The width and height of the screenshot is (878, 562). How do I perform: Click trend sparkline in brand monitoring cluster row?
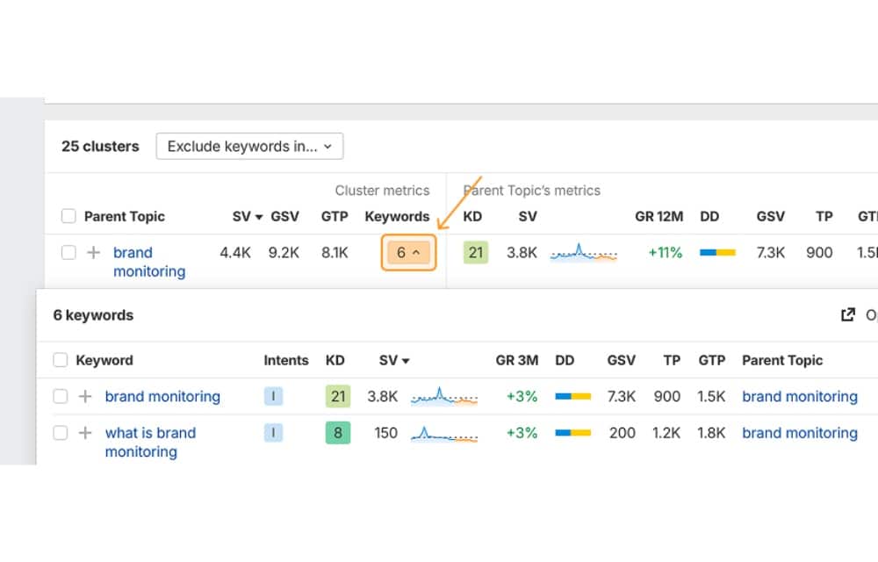point(584,252)
